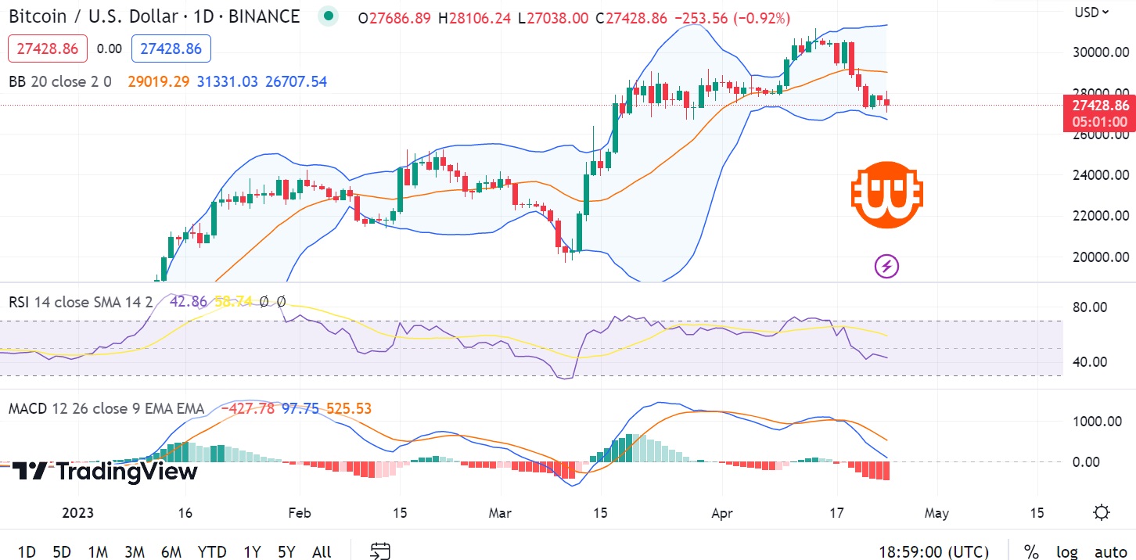The height and width of the screenshot is (560, 1136).
Task: Select the 5Y time range
Action: tap(286, 551)
